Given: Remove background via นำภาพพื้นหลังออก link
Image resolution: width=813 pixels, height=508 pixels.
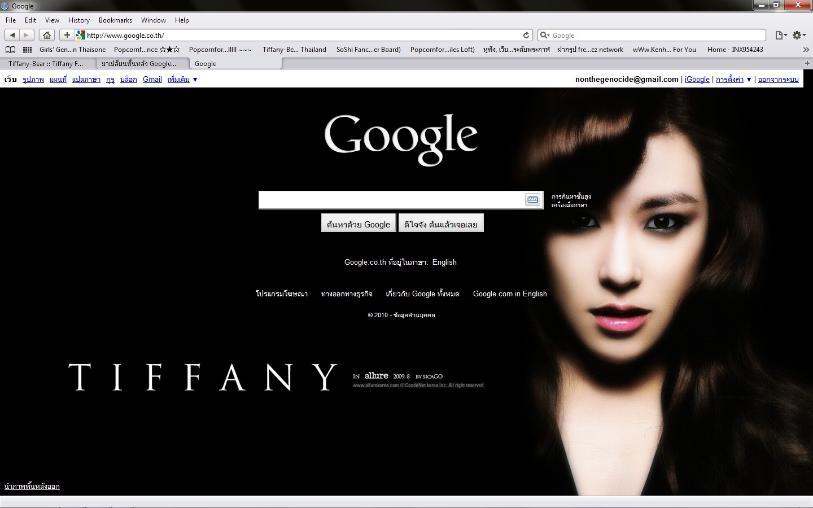Looking at the screenshot, I should (32, 487).
